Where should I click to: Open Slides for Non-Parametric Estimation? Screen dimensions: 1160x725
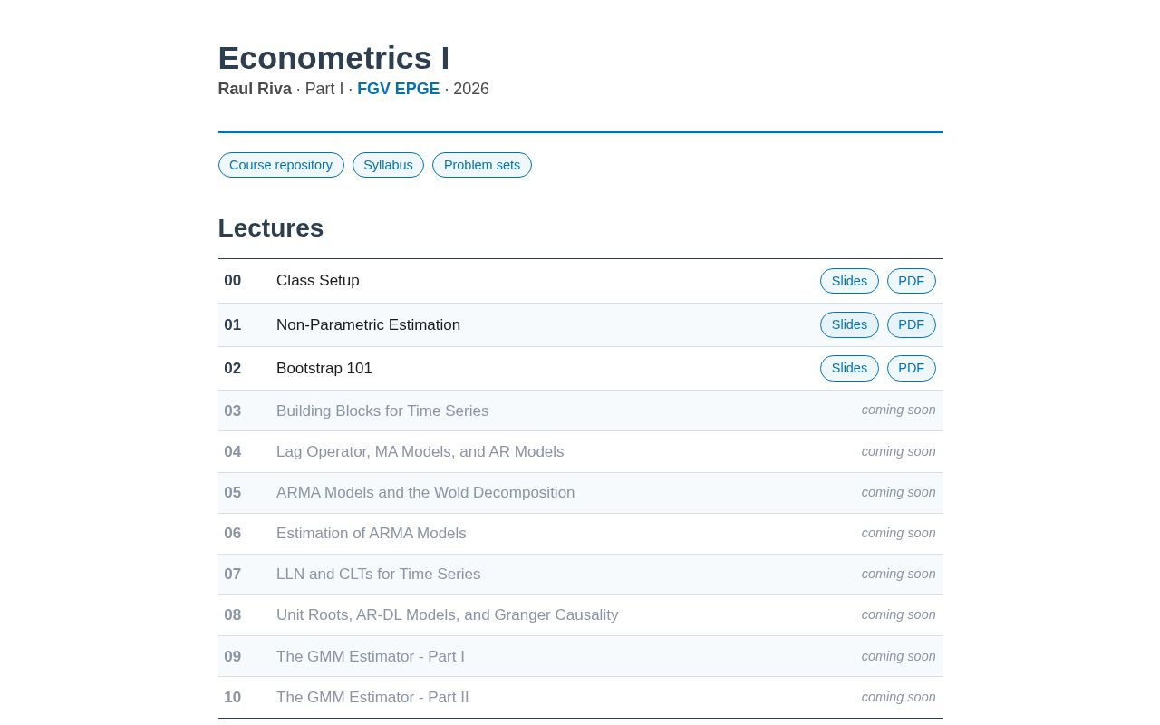point(849,324)
